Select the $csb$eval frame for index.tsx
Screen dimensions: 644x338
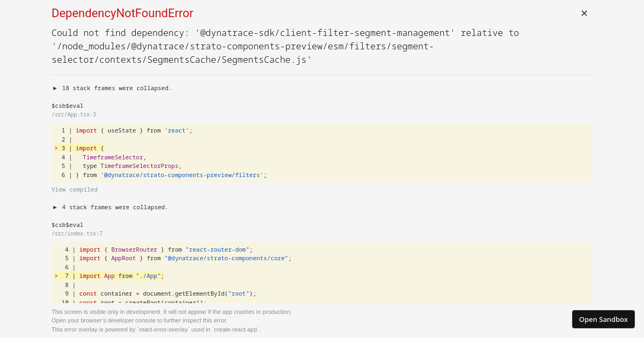[67, 224]
